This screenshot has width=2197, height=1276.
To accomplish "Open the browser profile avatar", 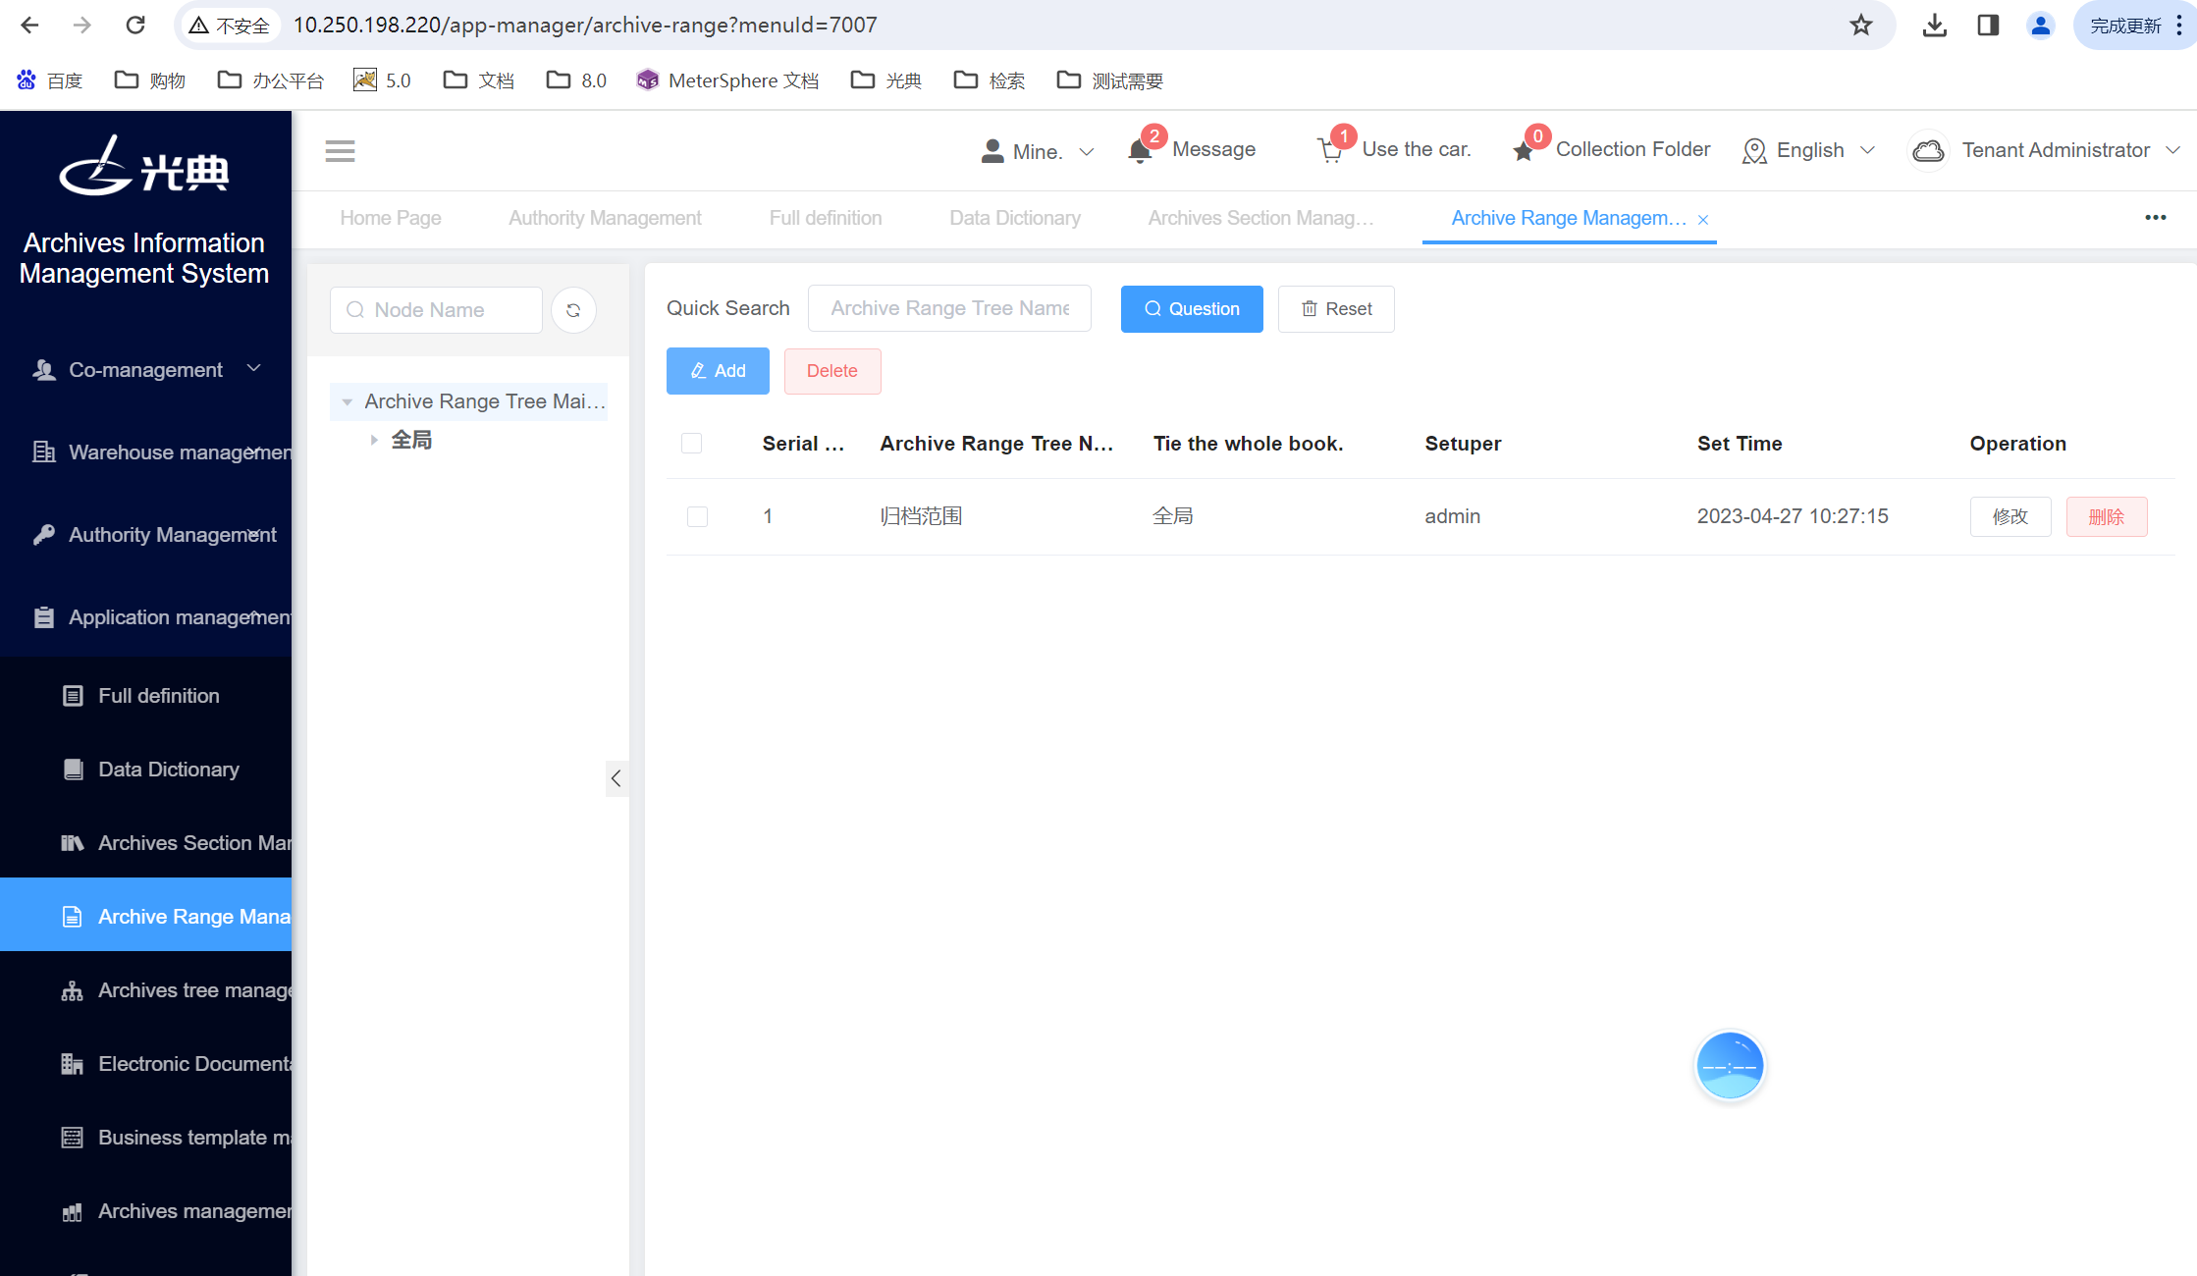I will click(x=2040, y=26).
